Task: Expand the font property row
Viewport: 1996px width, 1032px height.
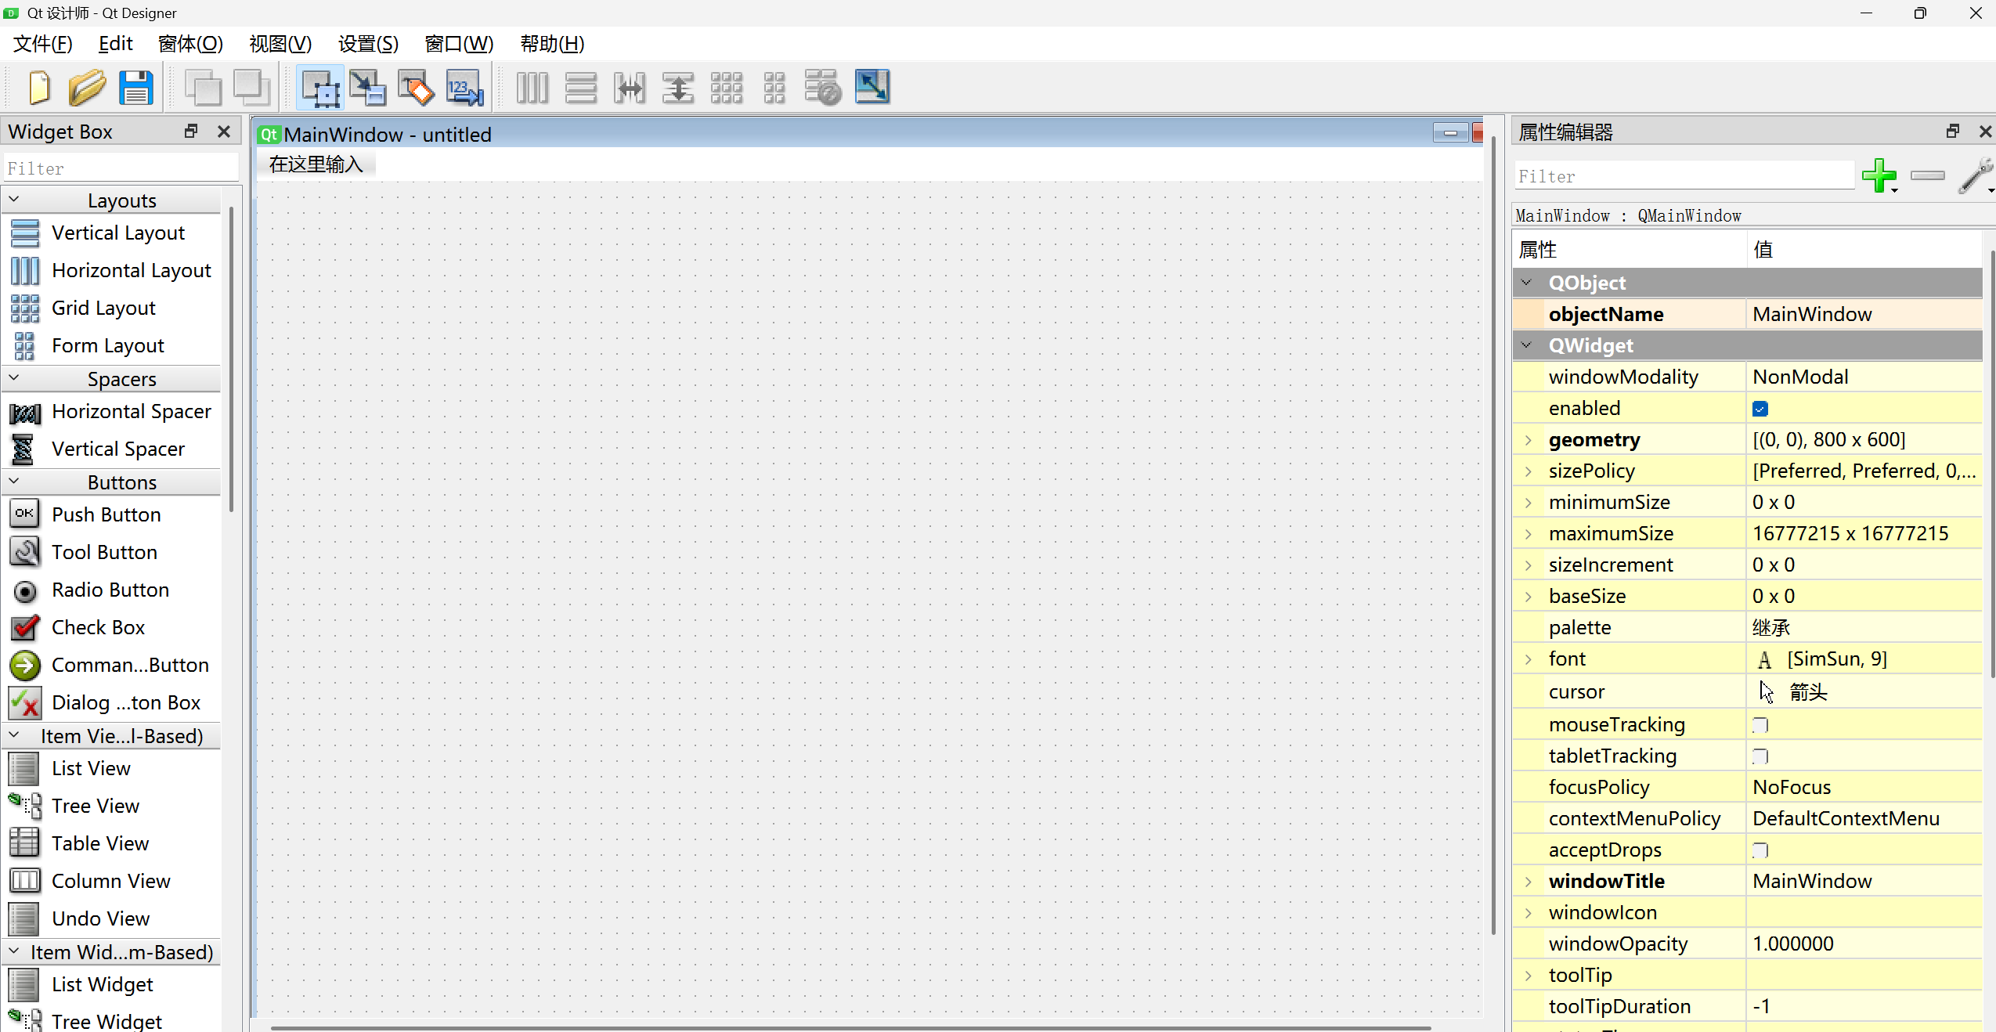Action: [1528, 659]
